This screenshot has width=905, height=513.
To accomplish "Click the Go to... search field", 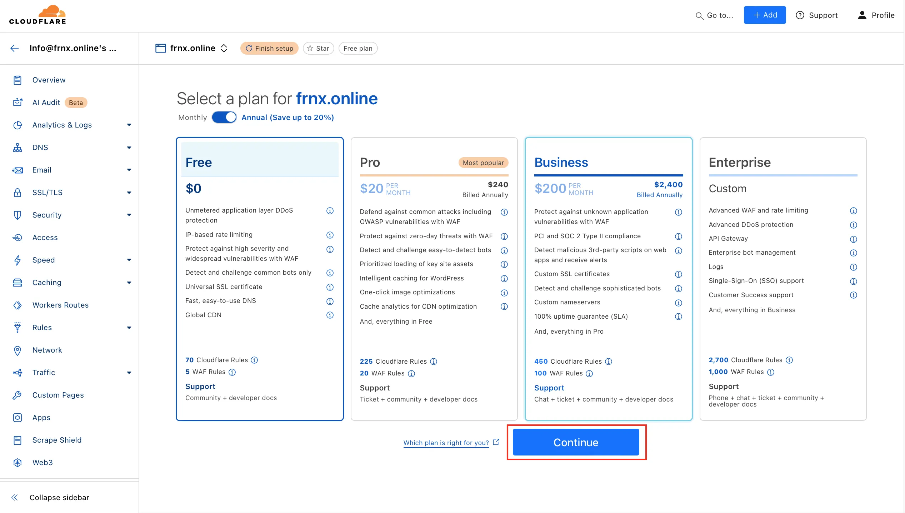I will coord(714,15).
